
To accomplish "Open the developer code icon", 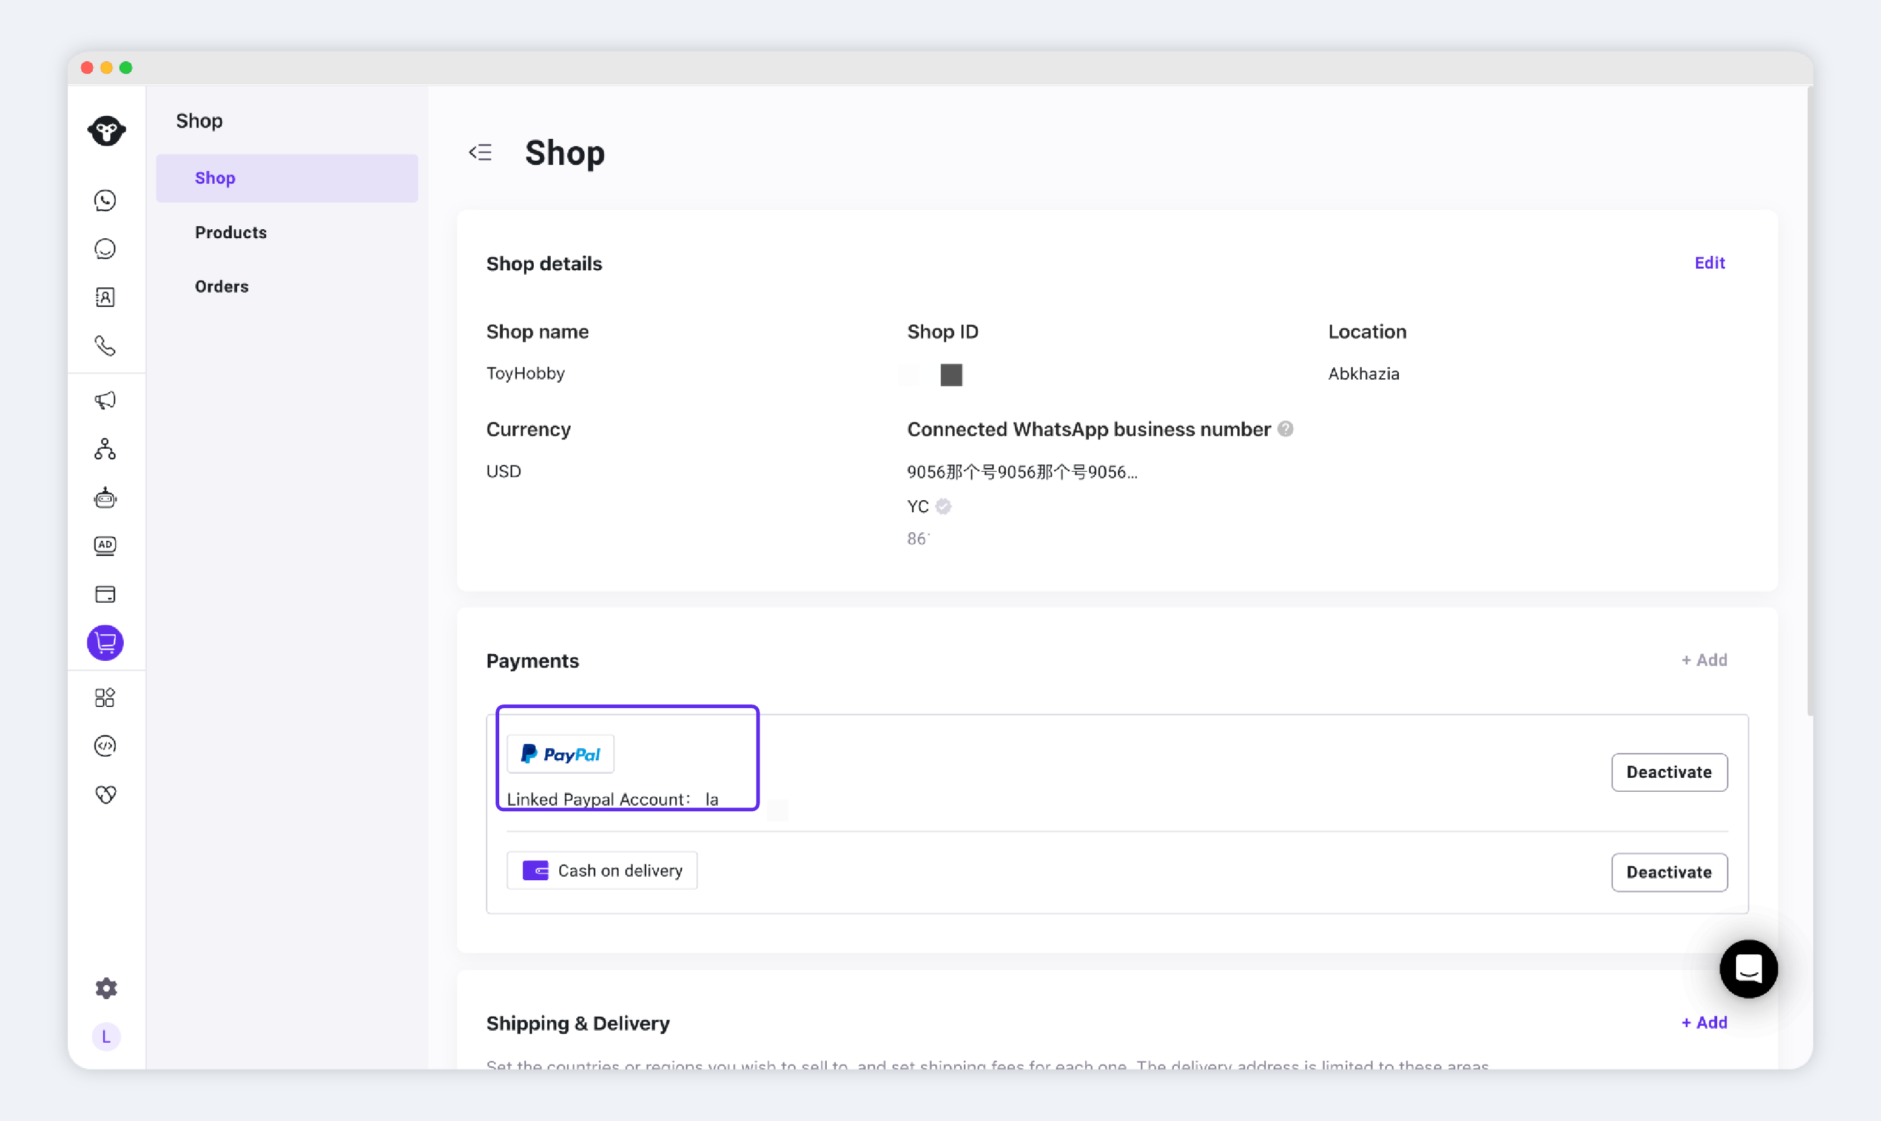I will pyautogui.click(x=105, y=746).
